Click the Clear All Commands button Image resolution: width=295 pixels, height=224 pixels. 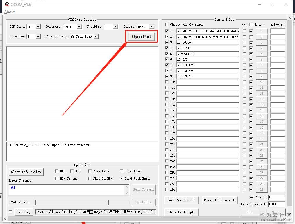[x=220, y=200]
